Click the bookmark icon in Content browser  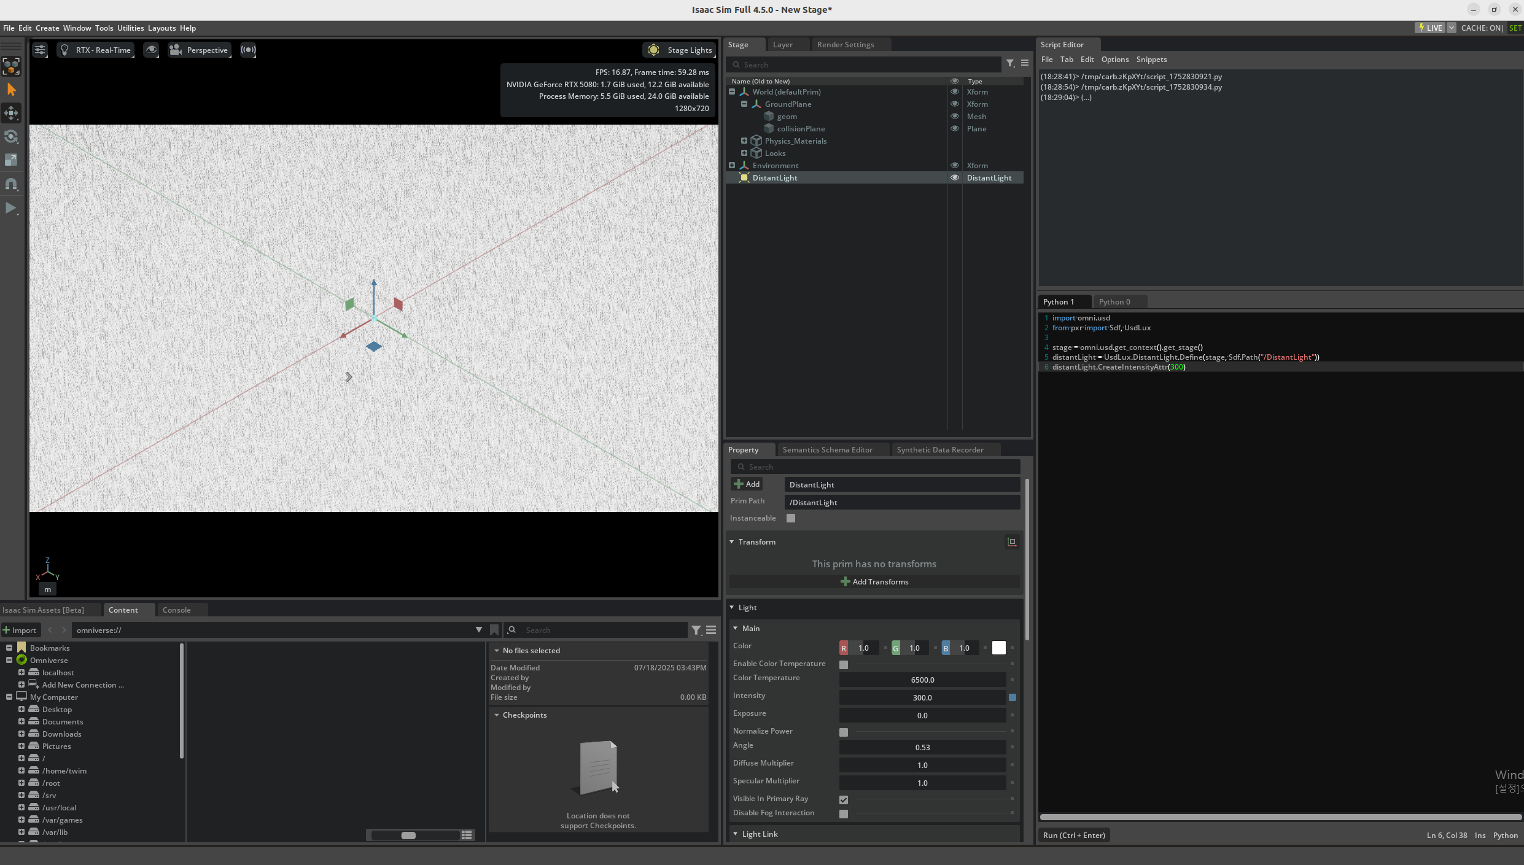494,630
